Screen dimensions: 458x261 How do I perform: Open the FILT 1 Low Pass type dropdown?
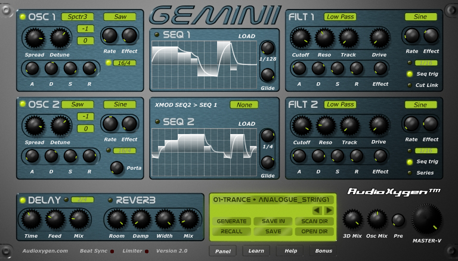340,17
